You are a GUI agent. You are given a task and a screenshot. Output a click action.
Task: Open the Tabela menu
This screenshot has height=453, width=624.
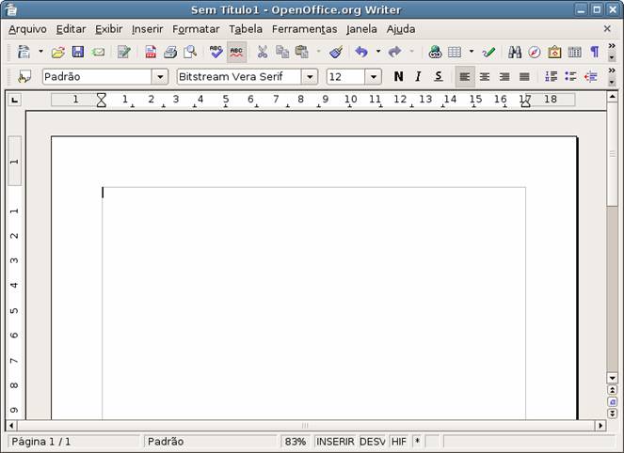(246, 29)
